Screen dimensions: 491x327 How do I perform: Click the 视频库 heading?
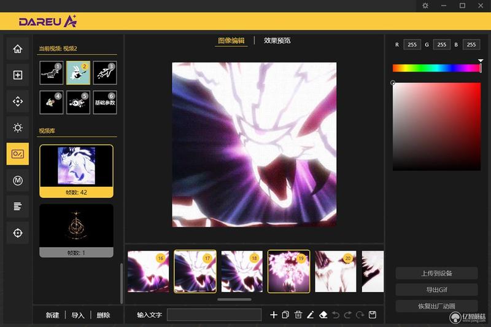[47, 131]
